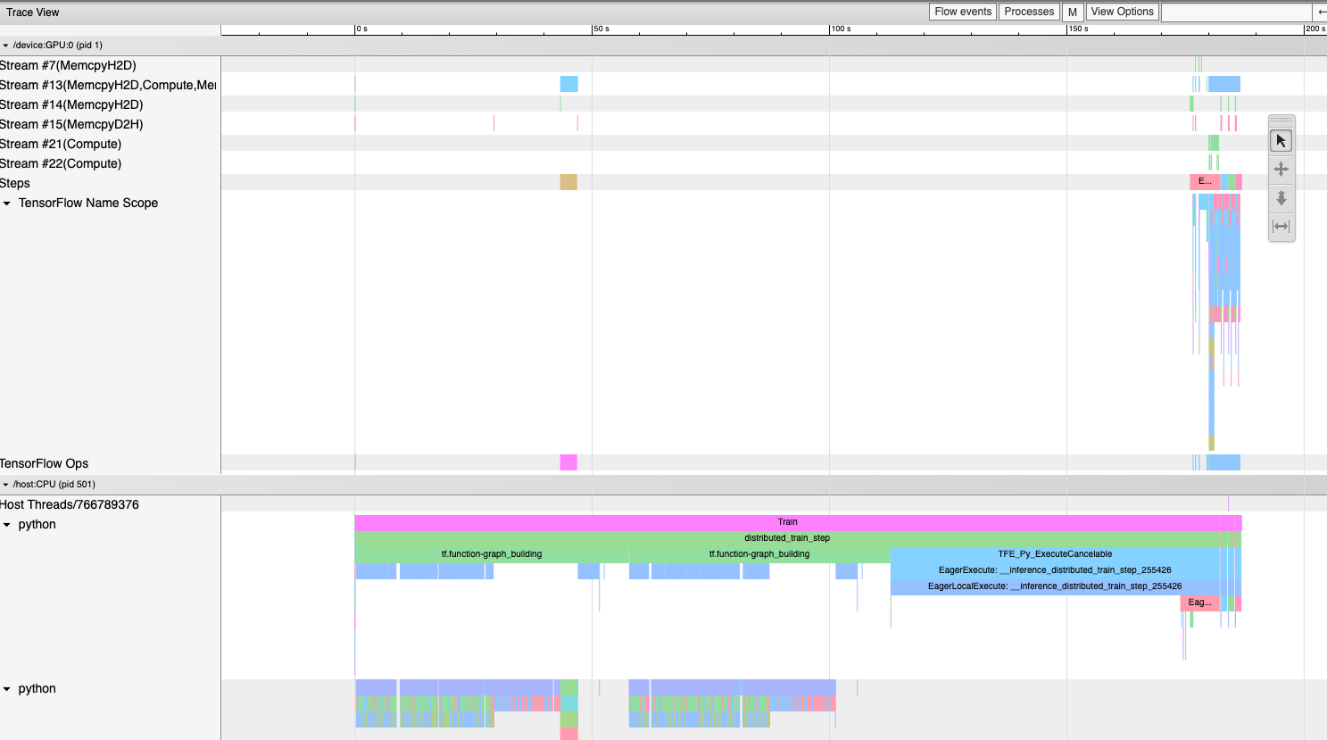The height and width of the screenshot is (740, 1327).
Task: Click the back arrow beside search field
Action: point(1321,12)
